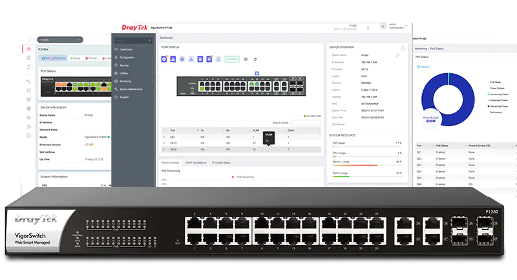
Task: Expand Support menu in the dark sidebar
Action: 134,97
